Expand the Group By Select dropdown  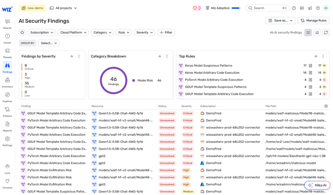click(49, 43)
